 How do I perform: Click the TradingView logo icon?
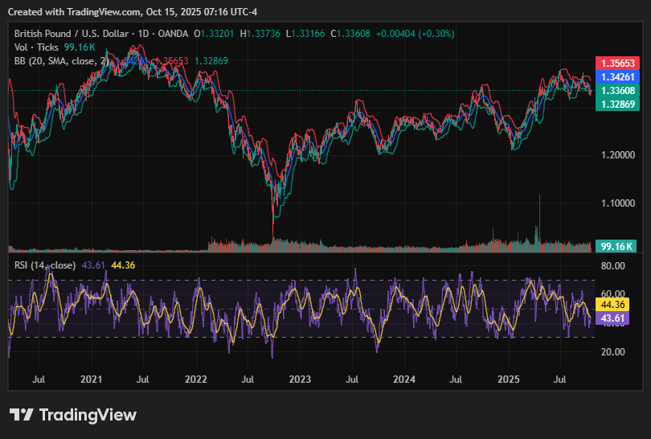pyautogui.click(x=22, y=415)
